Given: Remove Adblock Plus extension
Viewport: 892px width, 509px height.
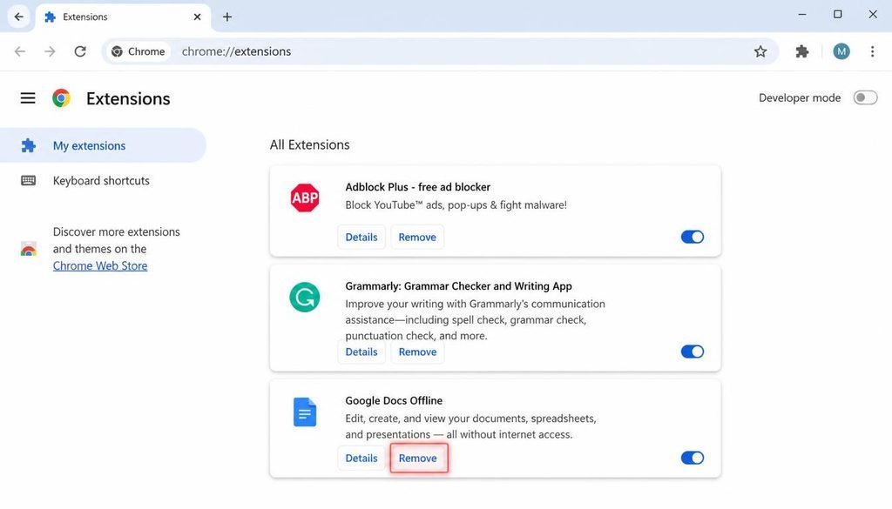Looking at the screenshot, I should [x=417, y=237].
